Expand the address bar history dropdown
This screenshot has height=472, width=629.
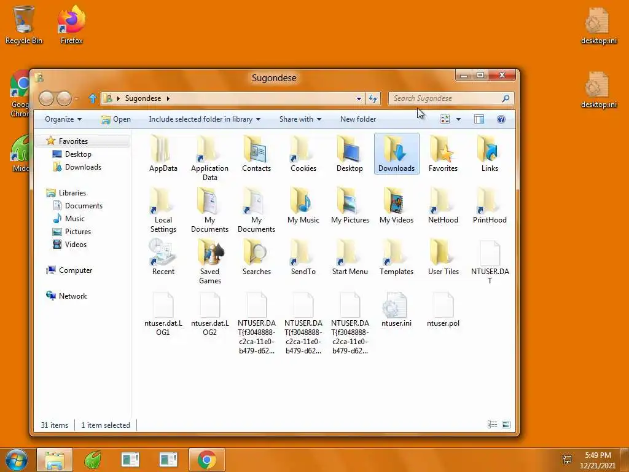point(359,98)
